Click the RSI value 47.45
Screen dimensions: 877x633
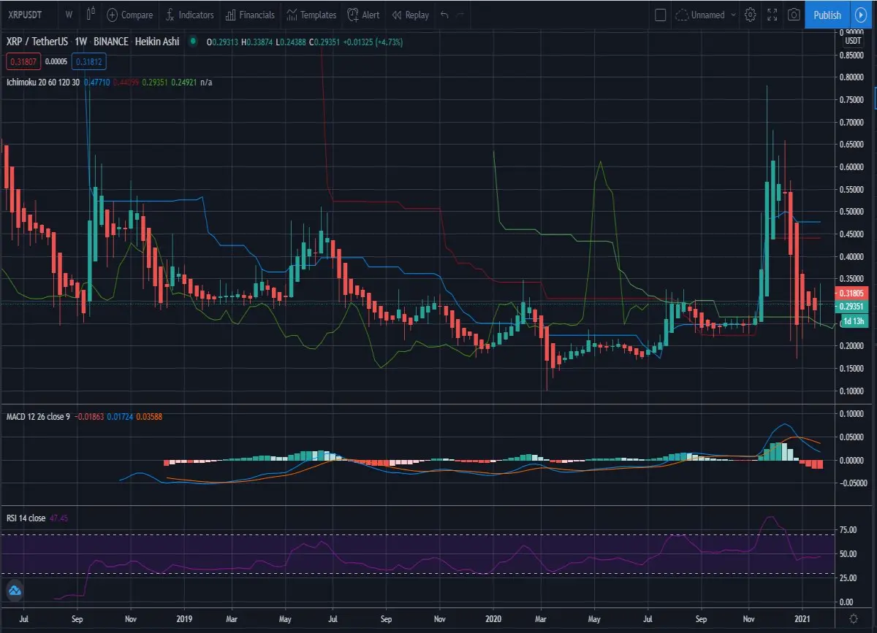click(60, 518)
